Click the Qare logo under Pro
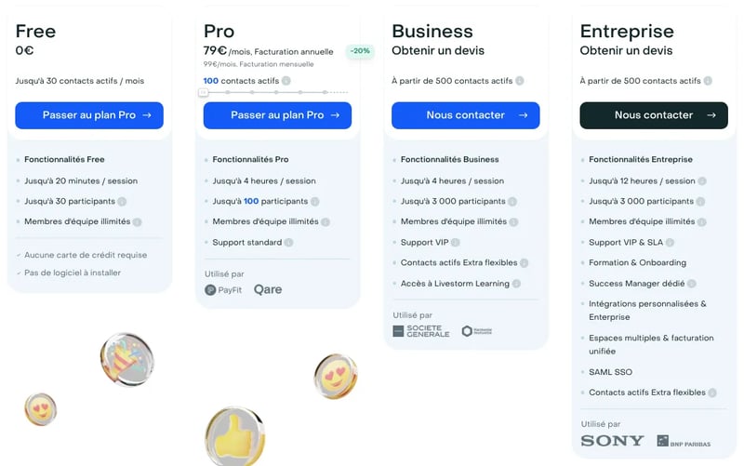Image resolution: width=744 pixels, height=466 pixels. coord(268,289)
